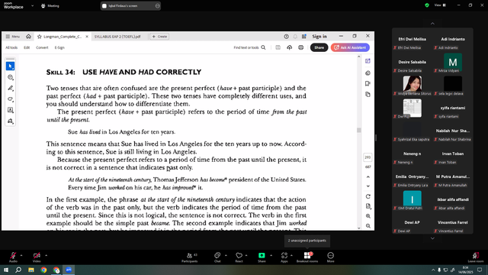The image size is (488, 275).
Task: Click the Create button
Action: pyautogui.click(x=159, y=37)
